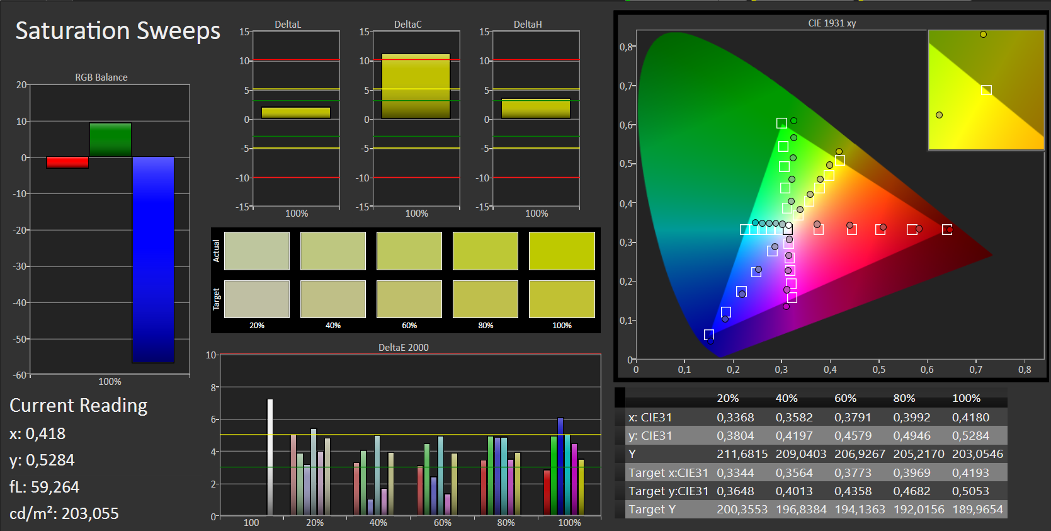Click the white point square in CIE diagram

tap(788, 230)
